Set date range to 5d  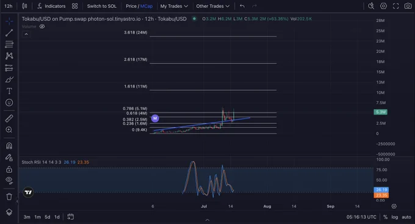point(48,217)
